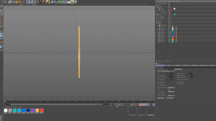Open View Clipping dropdown
Viewport: 216px width, 121px height.
pos(171,92)
